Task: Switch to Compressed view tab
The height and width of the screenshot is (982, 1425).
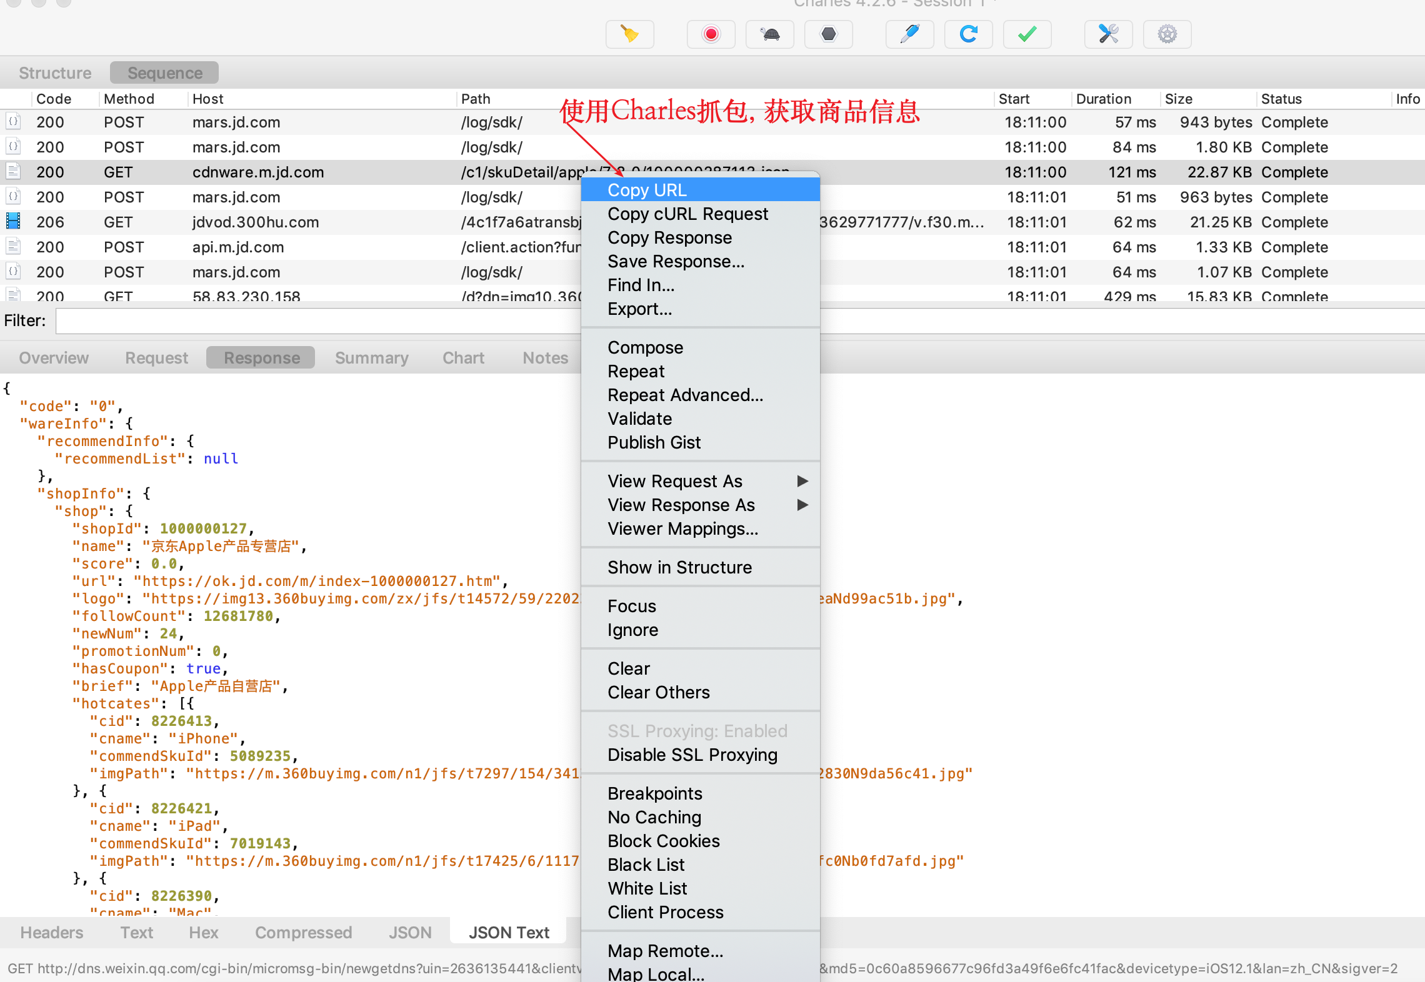Action: tap(303, 933)
